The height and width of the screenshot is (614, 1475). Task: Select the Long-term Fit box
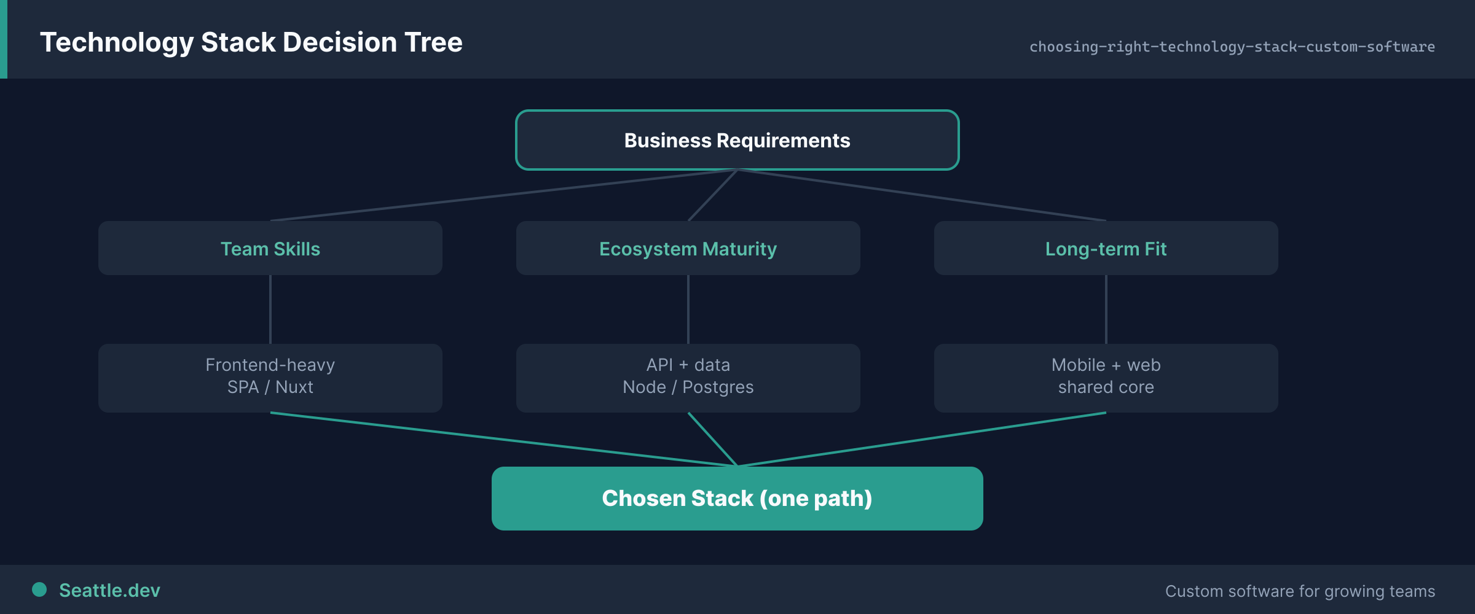pos(1106,248)
